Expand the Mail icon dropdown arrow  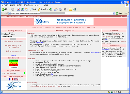[58, 9]
